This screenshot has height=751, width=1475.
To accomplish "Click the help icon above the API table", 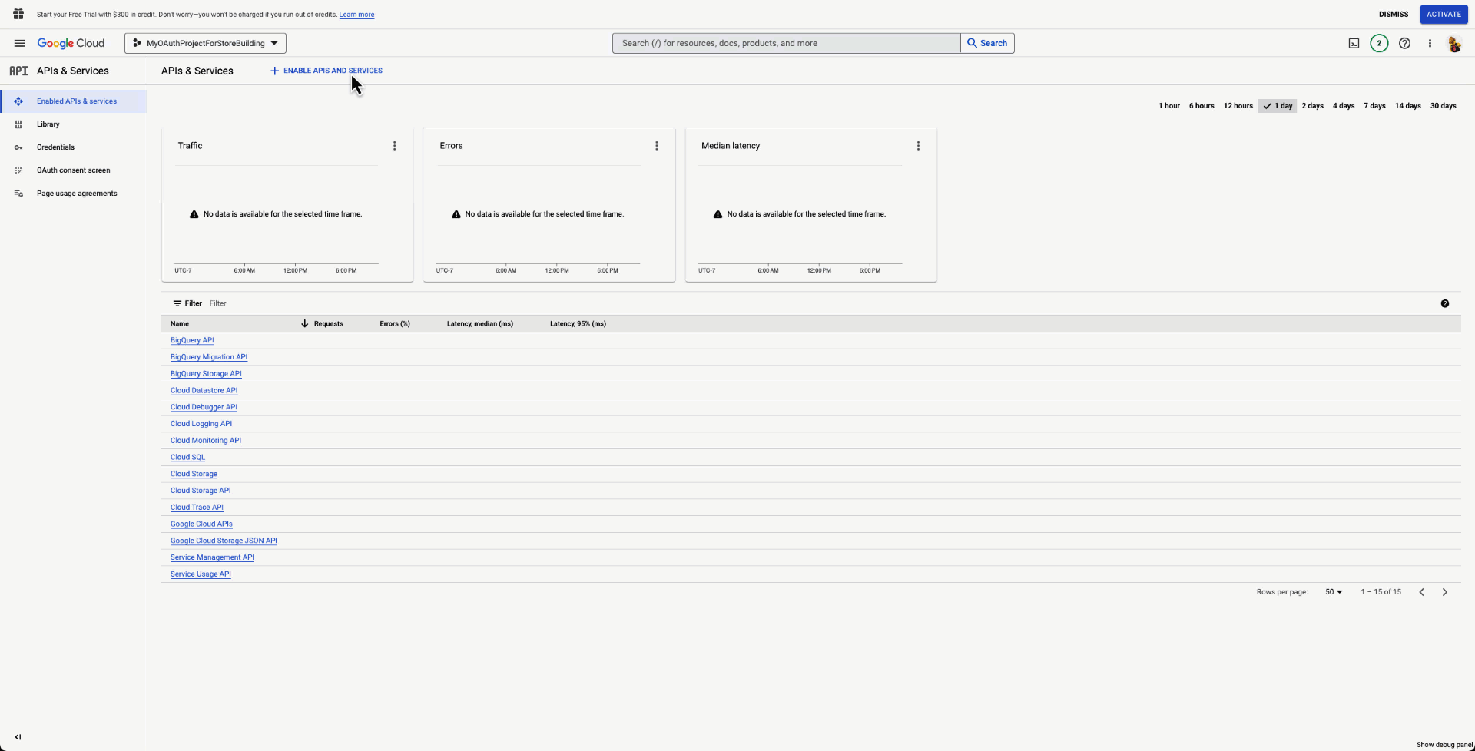I will [1446, 303].
